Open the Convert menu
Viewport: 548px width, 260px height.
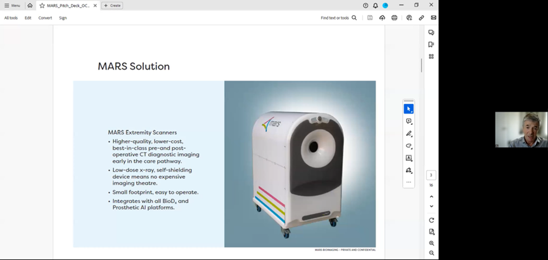click(45, 18)
